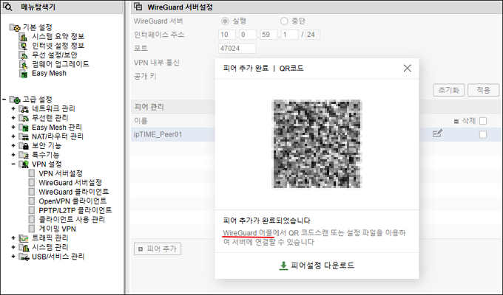This screenshot has height=295, width=503.
Task: Open WireGuard 서버설정 menu item
Action: pyautogui.click(x=70, y=183)
